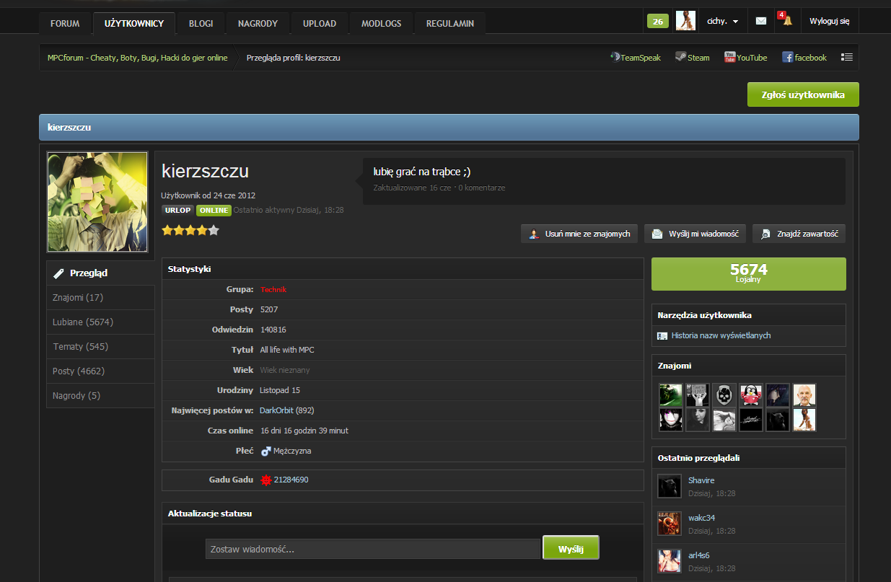Click the display name history icon

[662, 336]
